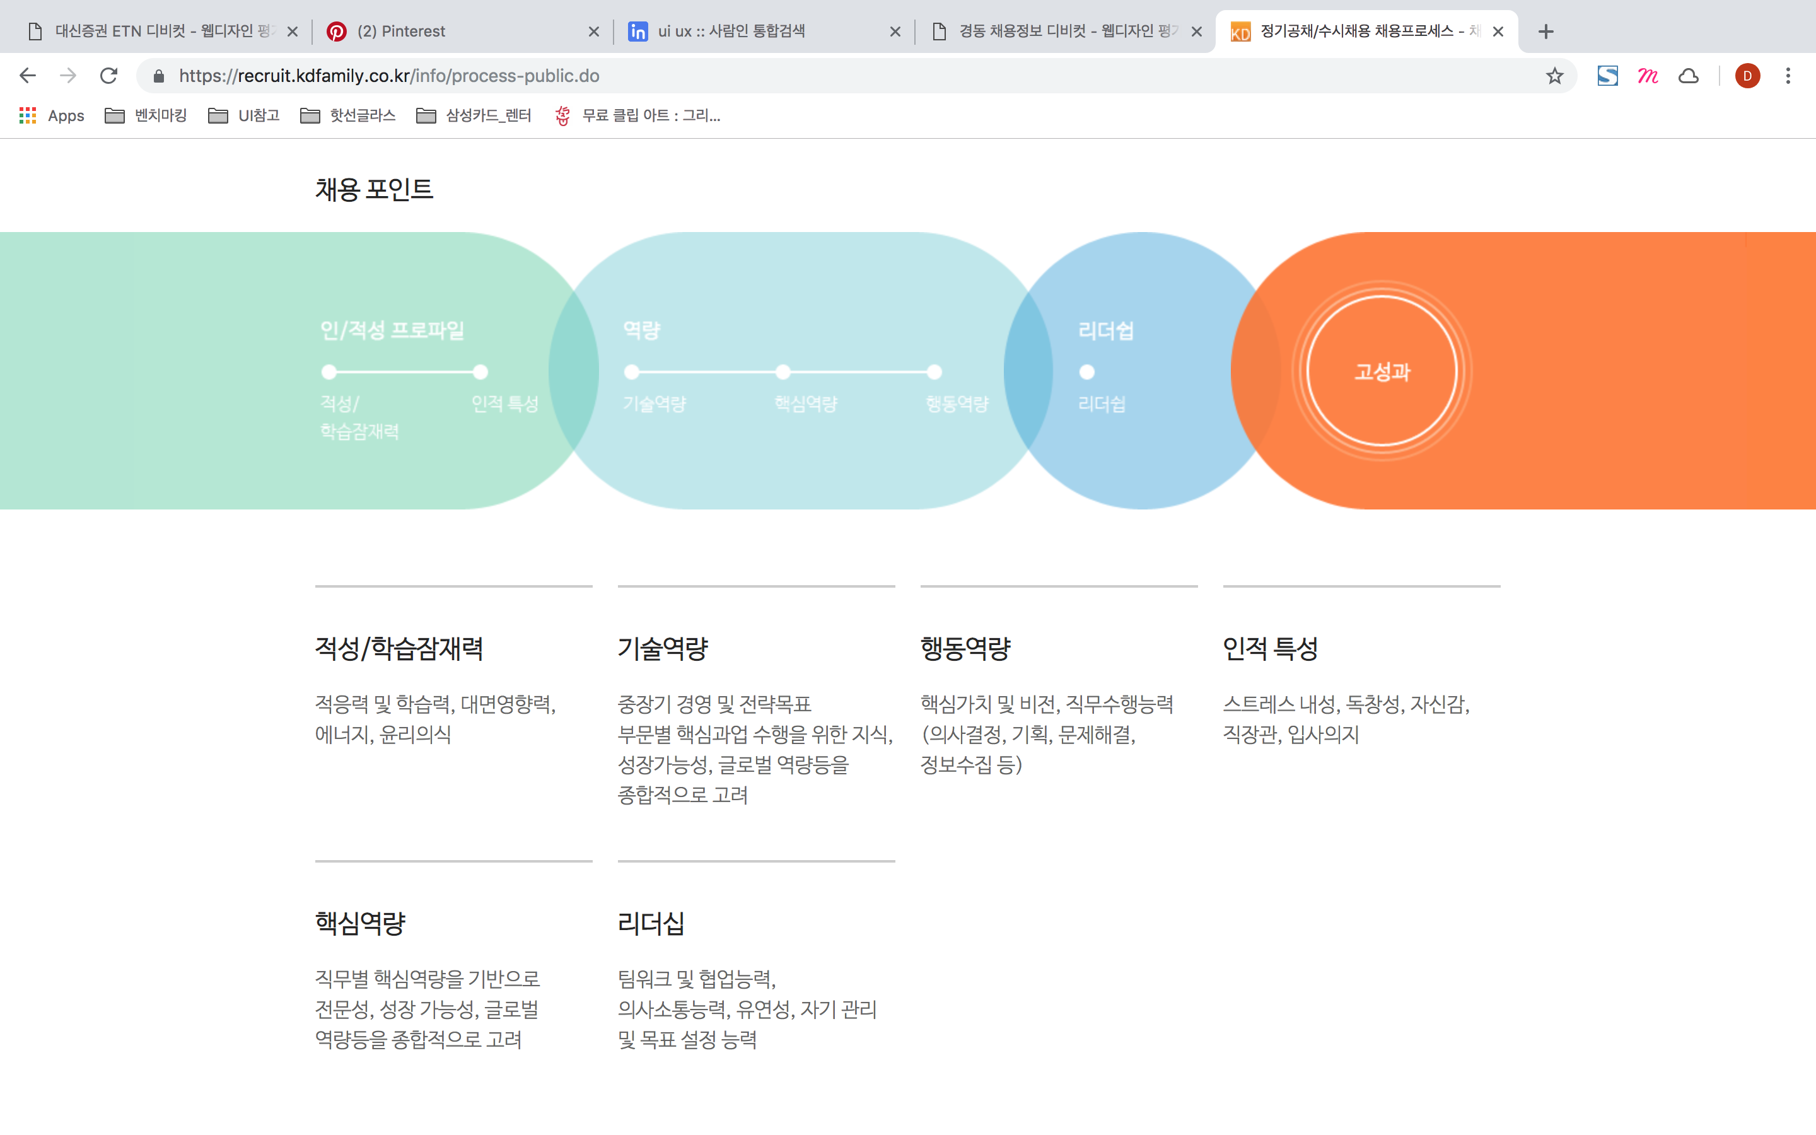
Task: Click the 고성과 circle in the diagram
Action: [1382, 370]
